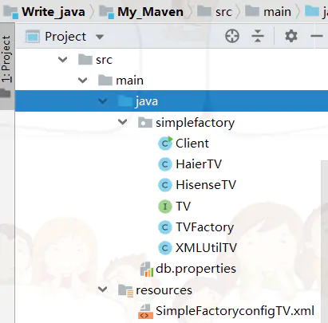The width and height of the screenshot is (328, 323).
Task: Select the Client class icon
Action: 165,144
